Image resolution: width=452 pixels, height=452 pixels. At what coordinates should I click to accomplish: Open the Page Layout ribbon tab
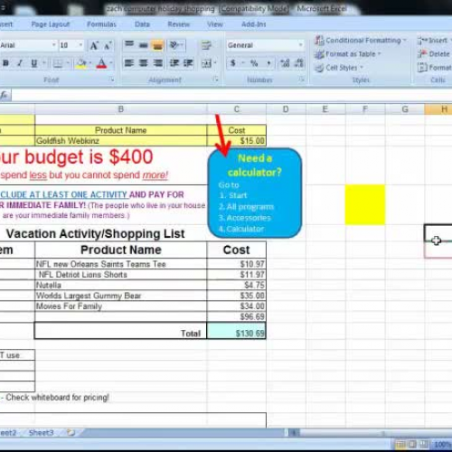(51, 24)
